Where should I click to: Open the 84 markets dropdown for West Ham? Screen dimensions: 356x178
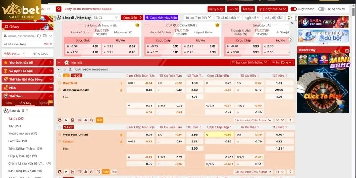tap(280, 172)
